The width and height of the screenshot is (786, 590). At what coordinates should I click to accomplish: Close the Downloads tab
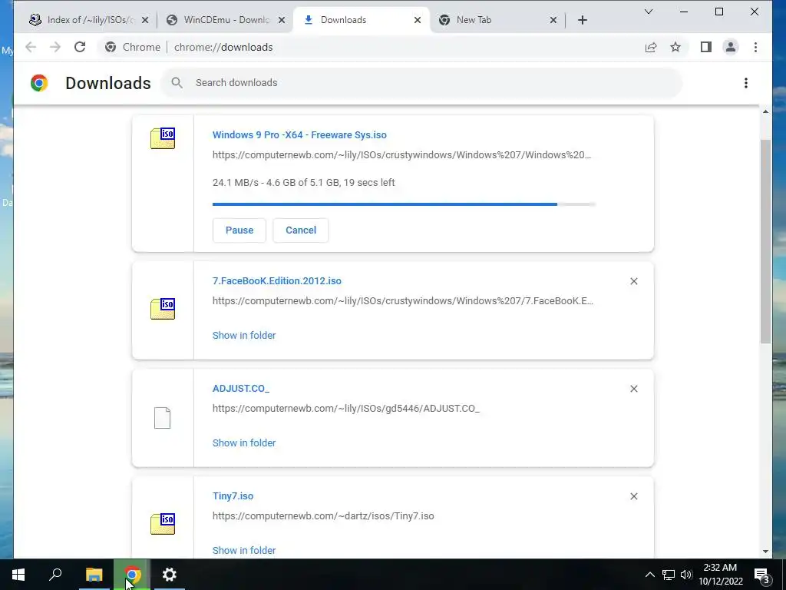(418, 20)
